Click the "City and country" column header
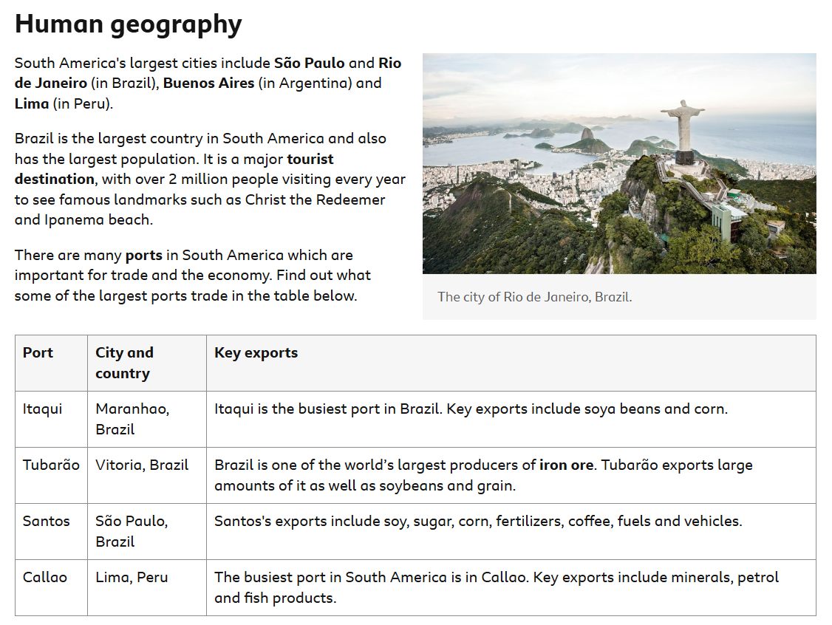The image size is (832, 625). point(147,363)
